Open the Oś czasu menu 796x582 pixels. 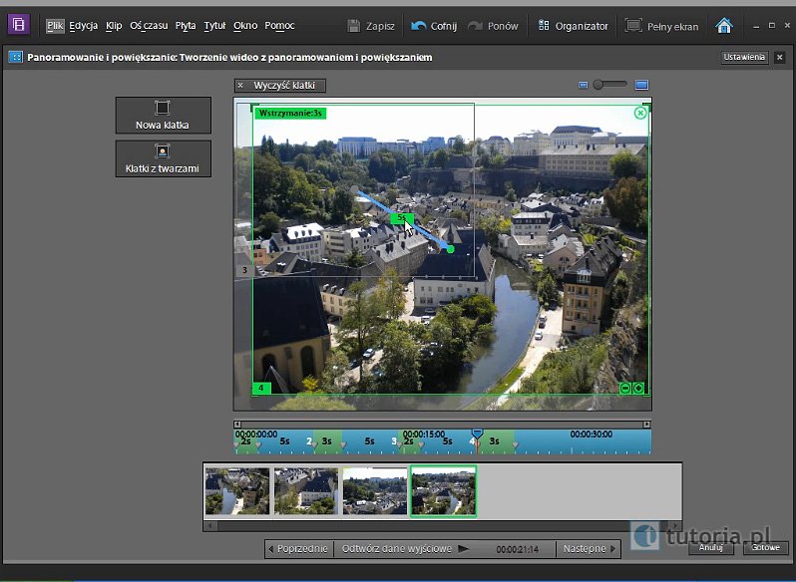click(149, 26)
